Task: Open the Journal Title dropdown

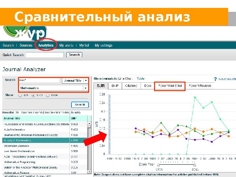Action: 75,81
